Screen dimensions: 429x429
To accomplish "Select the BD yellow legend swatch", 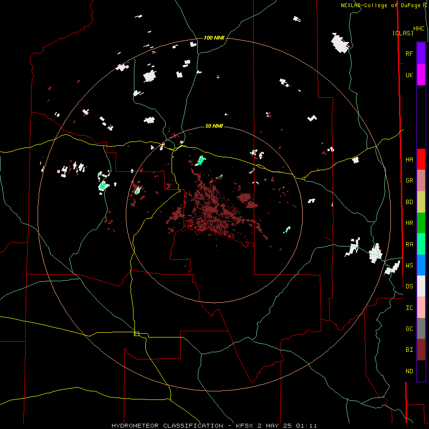I will point(421,202).
